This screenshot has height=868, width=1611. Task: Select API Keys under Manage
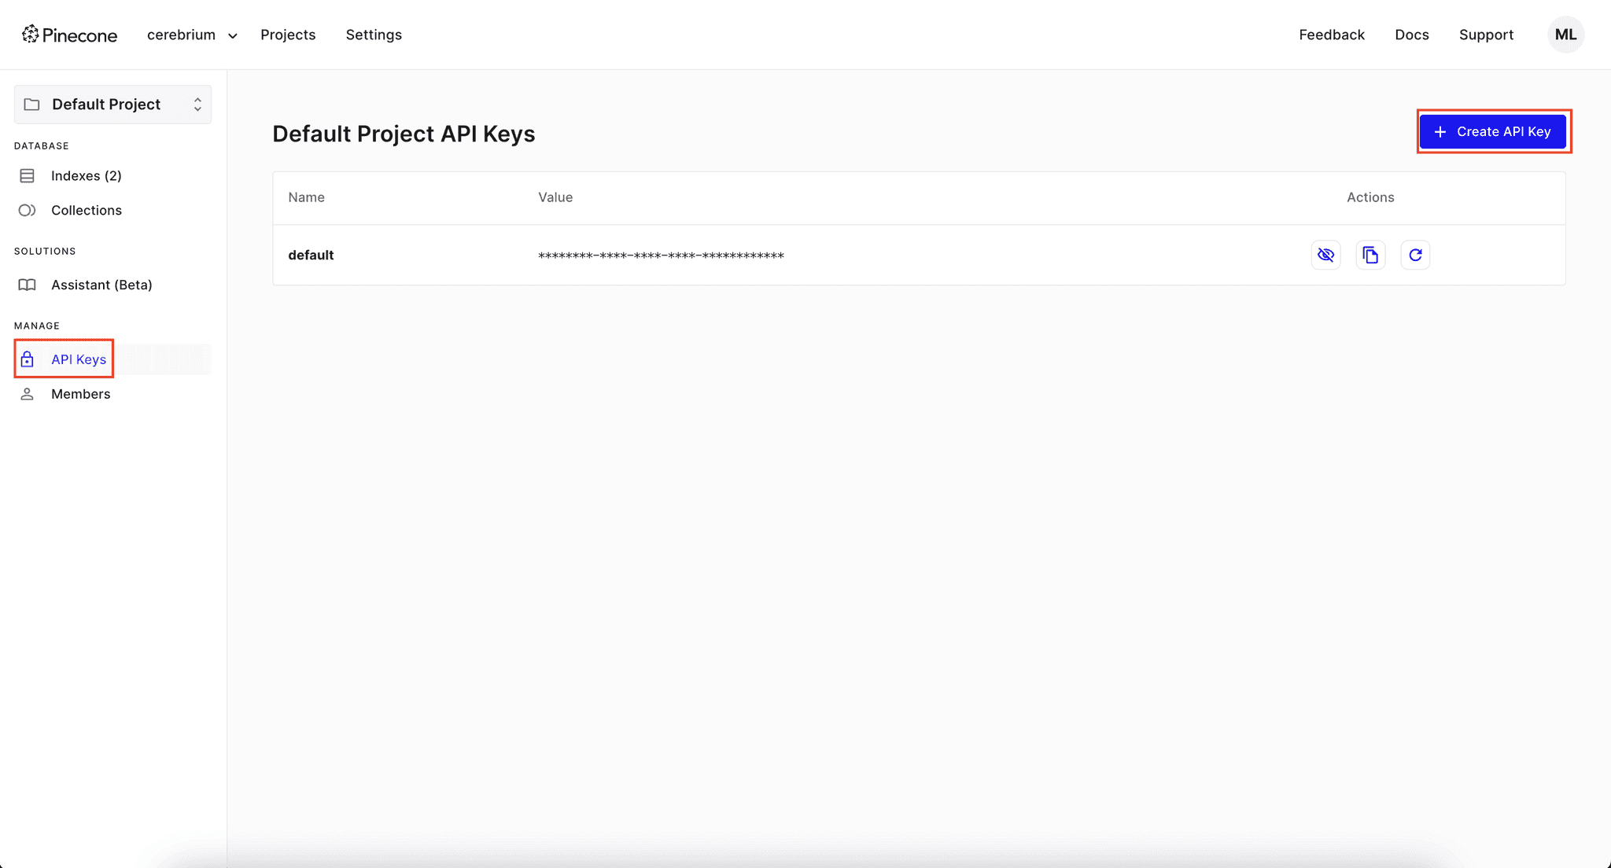78,359
